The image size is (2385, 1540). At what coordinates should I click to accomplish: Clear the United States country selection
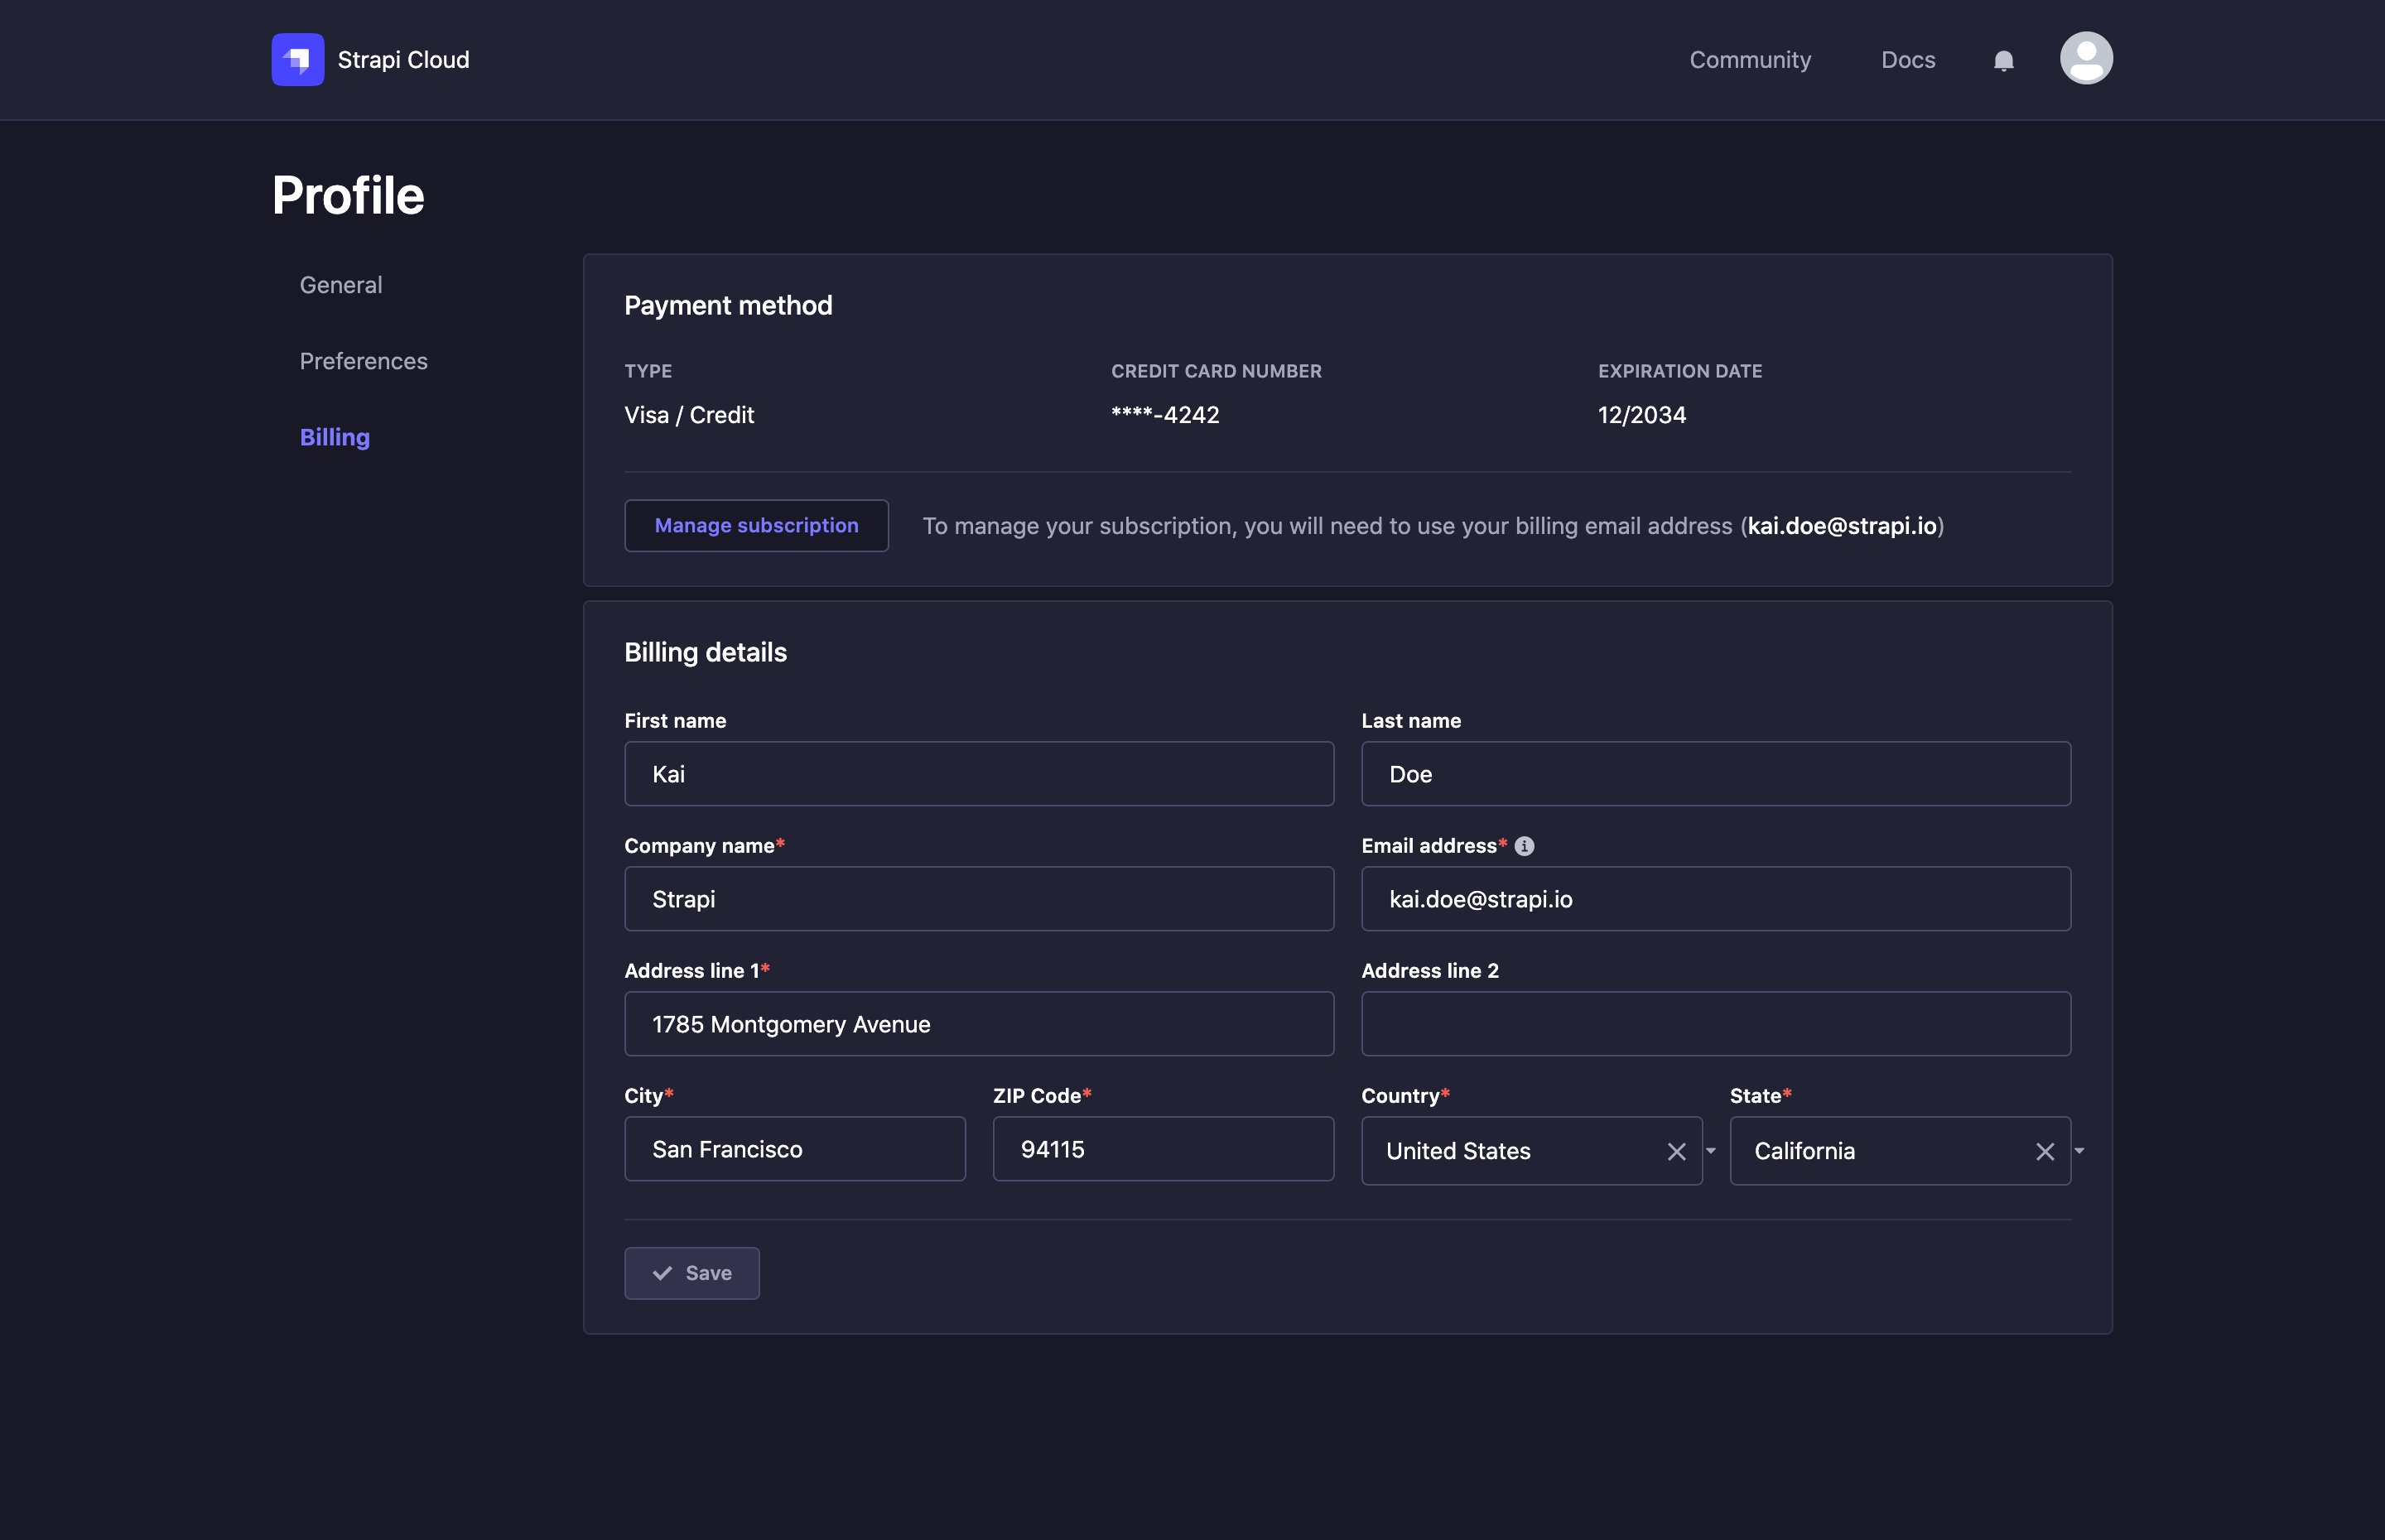pos(1676,1151)
